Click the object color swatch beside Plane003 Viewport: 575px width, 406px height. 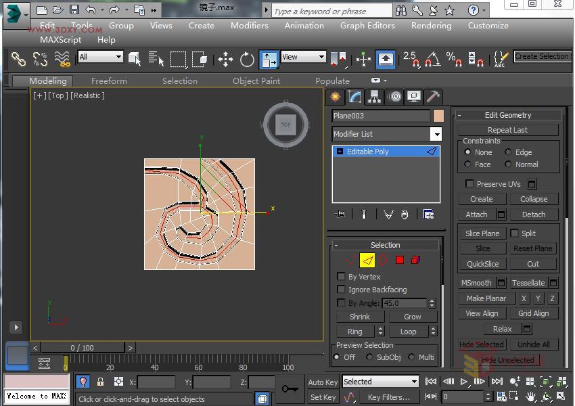point(438,116)
